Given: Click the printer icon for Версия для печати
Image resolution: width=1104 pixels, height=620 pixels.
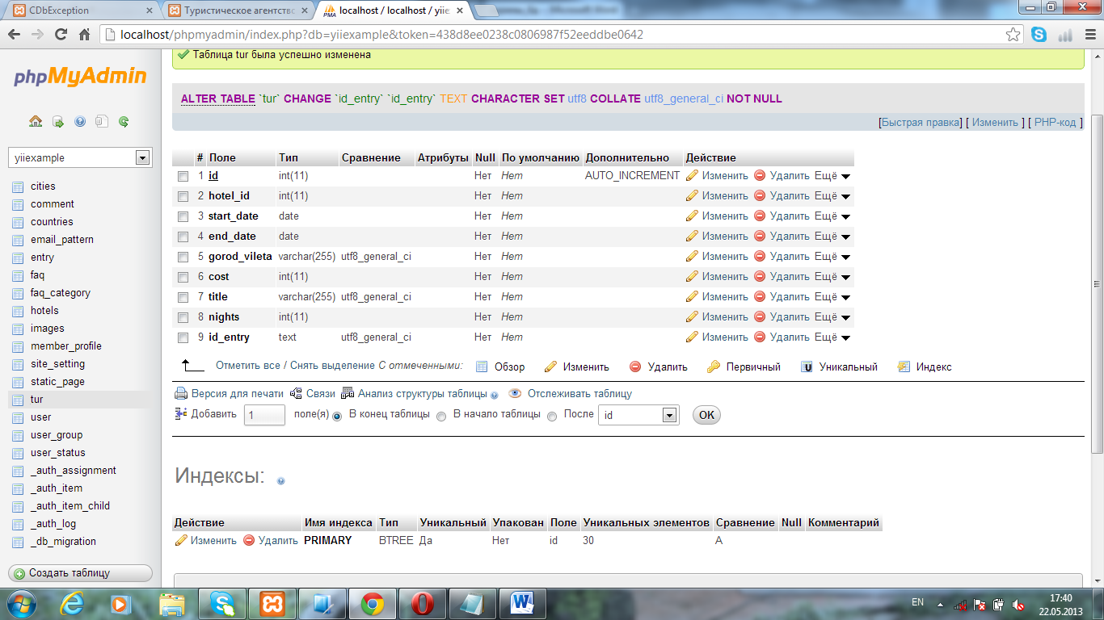Looking at the screenshot, I should (x=181, y=393).
